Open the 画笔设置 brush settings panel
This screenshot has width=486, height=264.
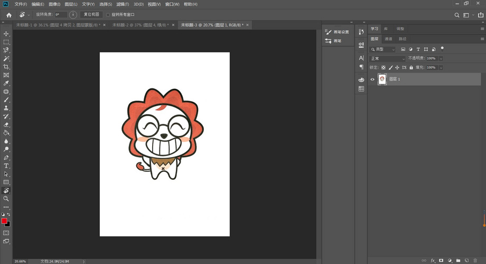pyautogui.click(x=338, y=32)
